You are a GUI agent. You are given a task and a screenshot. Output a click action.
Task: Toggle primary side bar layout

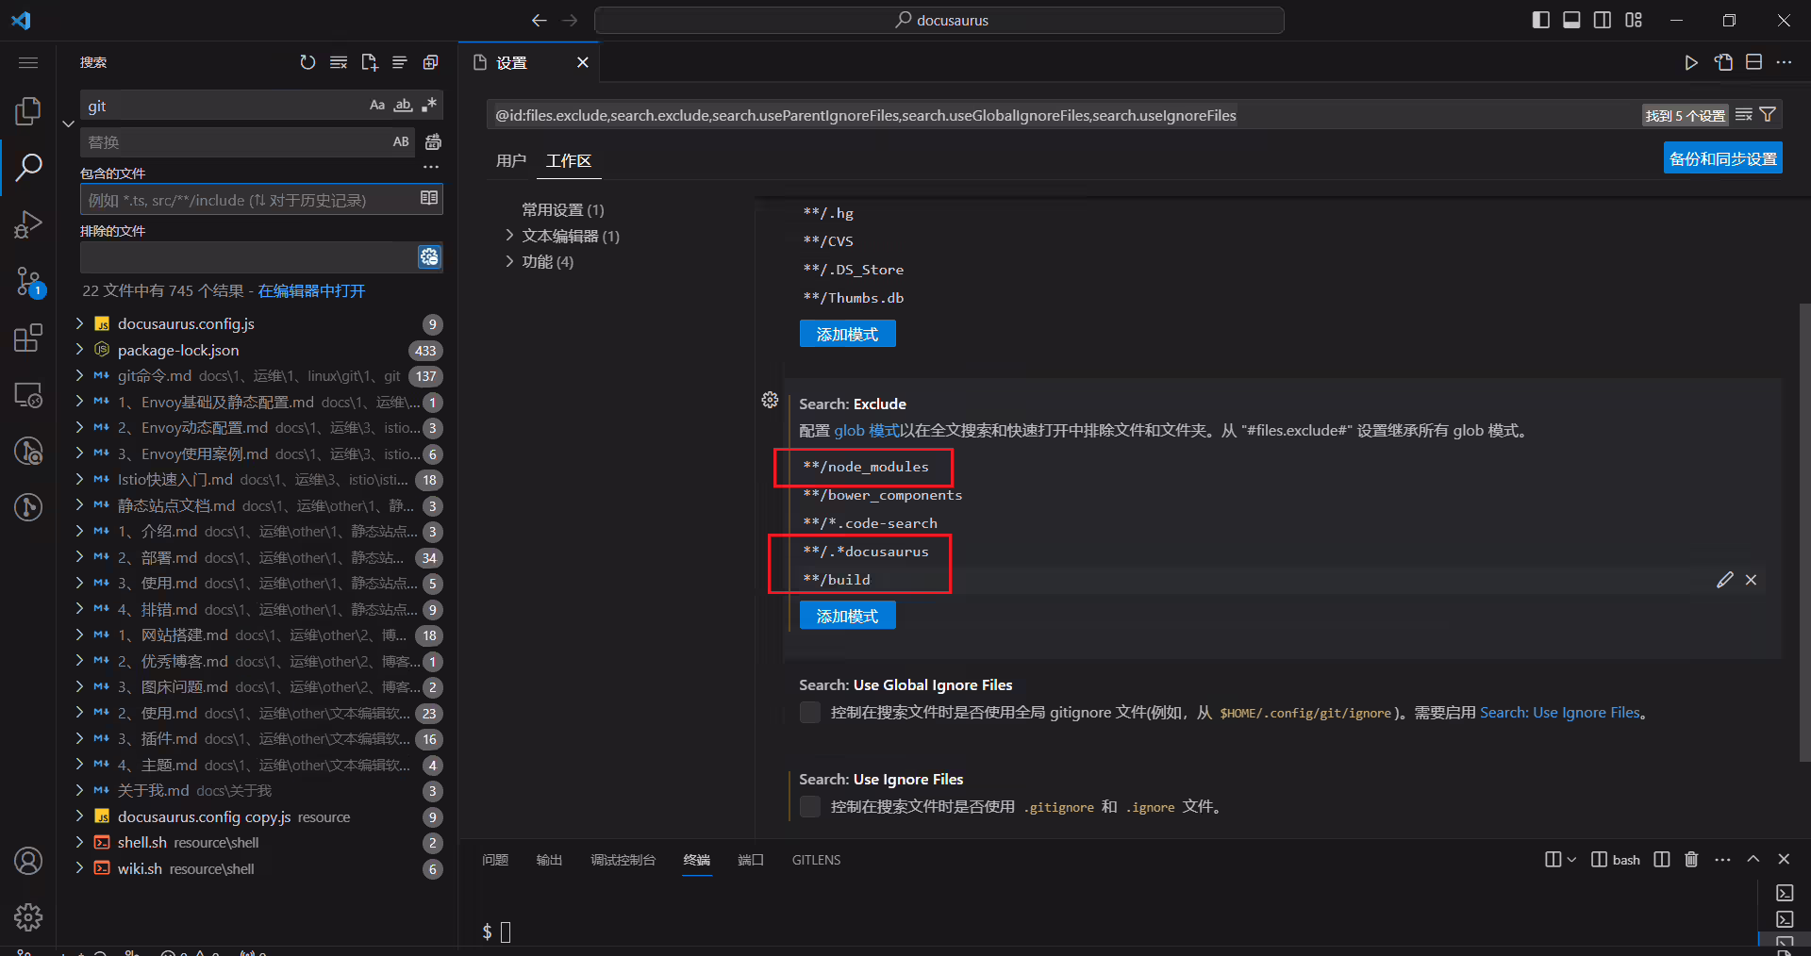tap(1541, 20)
